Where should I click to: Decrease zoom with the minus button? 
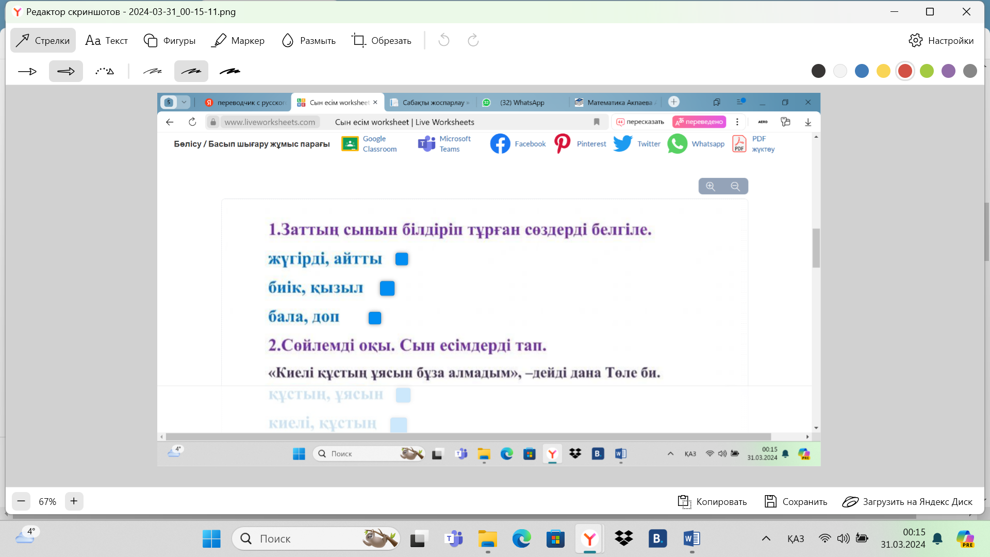(21, 501)
